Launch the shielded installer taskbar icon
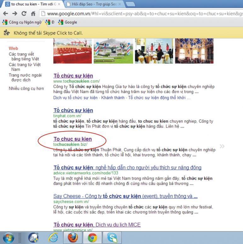This screenshot has width=243, height=244. point(33,238)
